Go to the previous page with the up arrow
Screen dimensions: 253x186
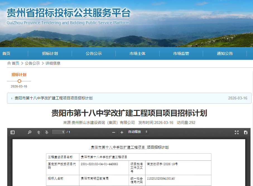point(38,132)
